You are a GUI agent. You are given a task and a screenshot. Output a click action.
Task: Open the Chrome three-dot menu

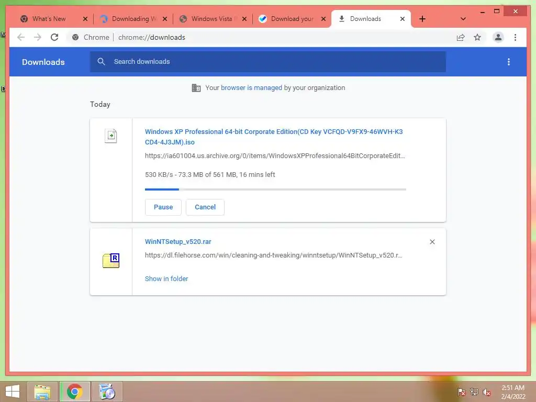click(x=515, y=37)
